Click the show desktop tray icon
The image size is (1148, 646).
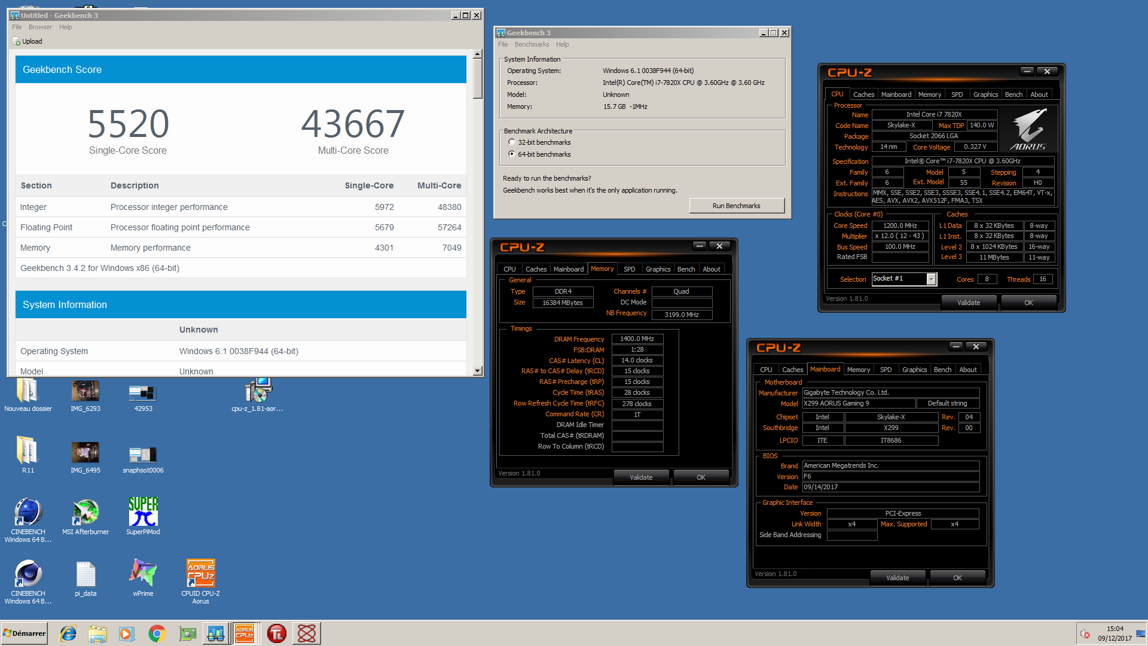(x=1141, y=633)
